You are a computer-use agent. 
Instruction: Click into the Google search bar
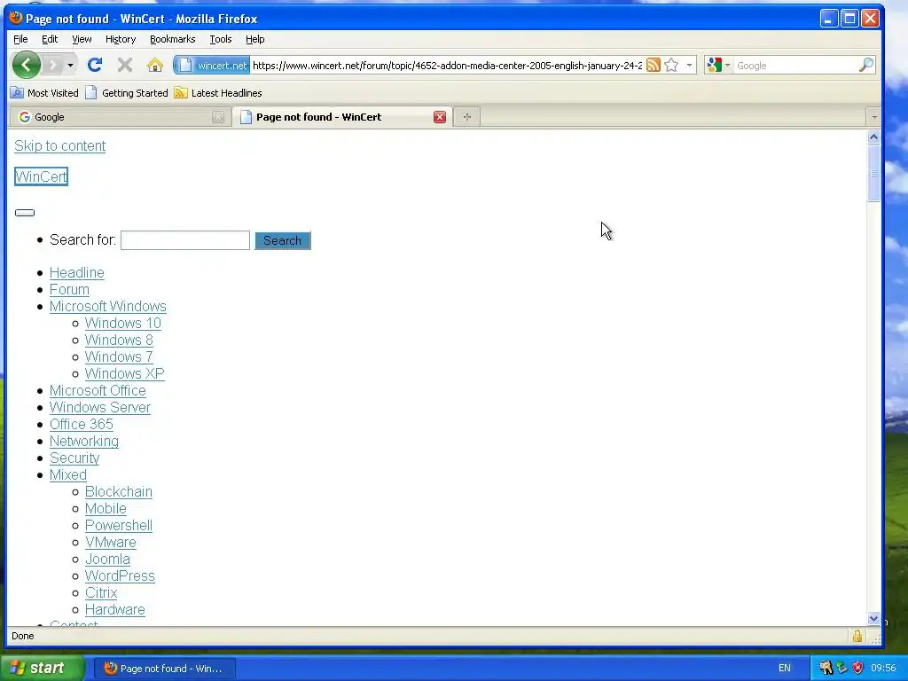tap(796, 66)
